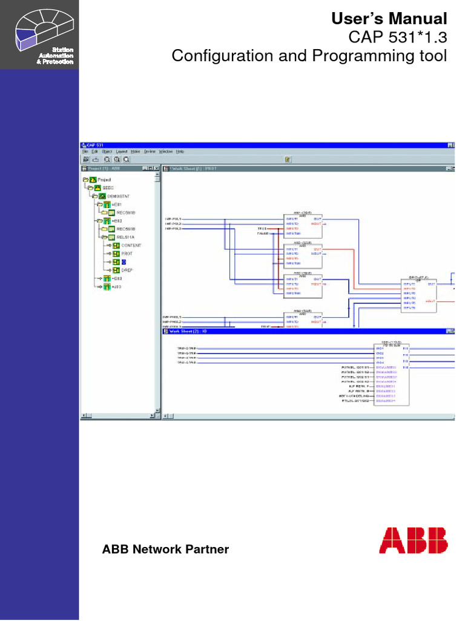
Task: Select the PROT worksheet label
Action: (127, 254)
